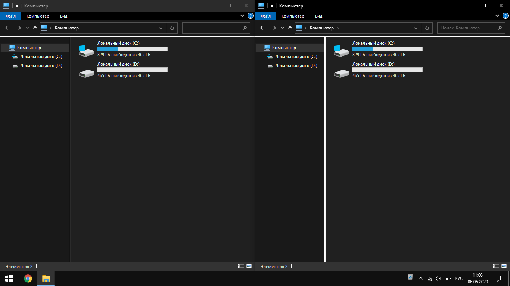Go back in the left window
Viewport: 510px width, 286px height.
click(x=7, y=28)
